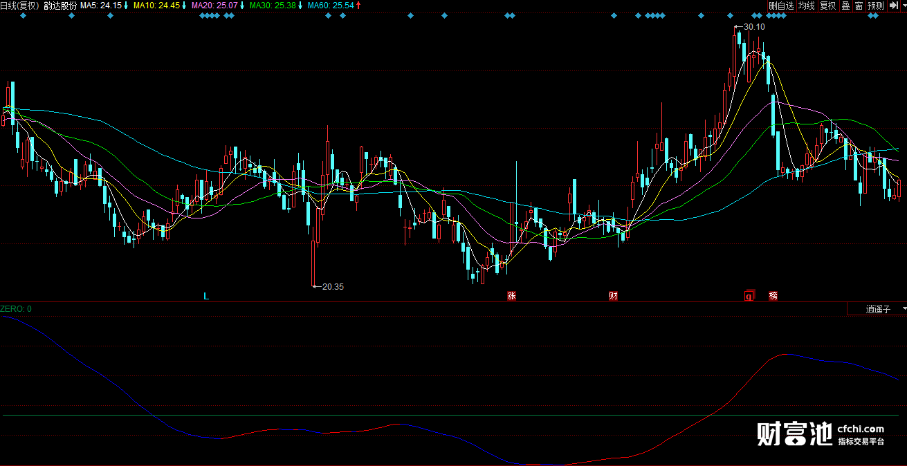
Task: Click the 榜 ranking list marker
Action: [773, 296]
